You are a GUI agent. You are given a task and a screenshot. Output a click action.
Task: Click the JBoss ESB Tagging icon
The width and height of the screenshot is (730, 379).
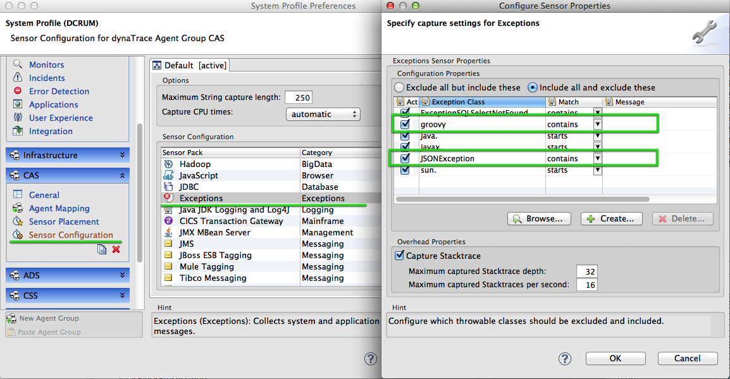[x=168, y=255]
